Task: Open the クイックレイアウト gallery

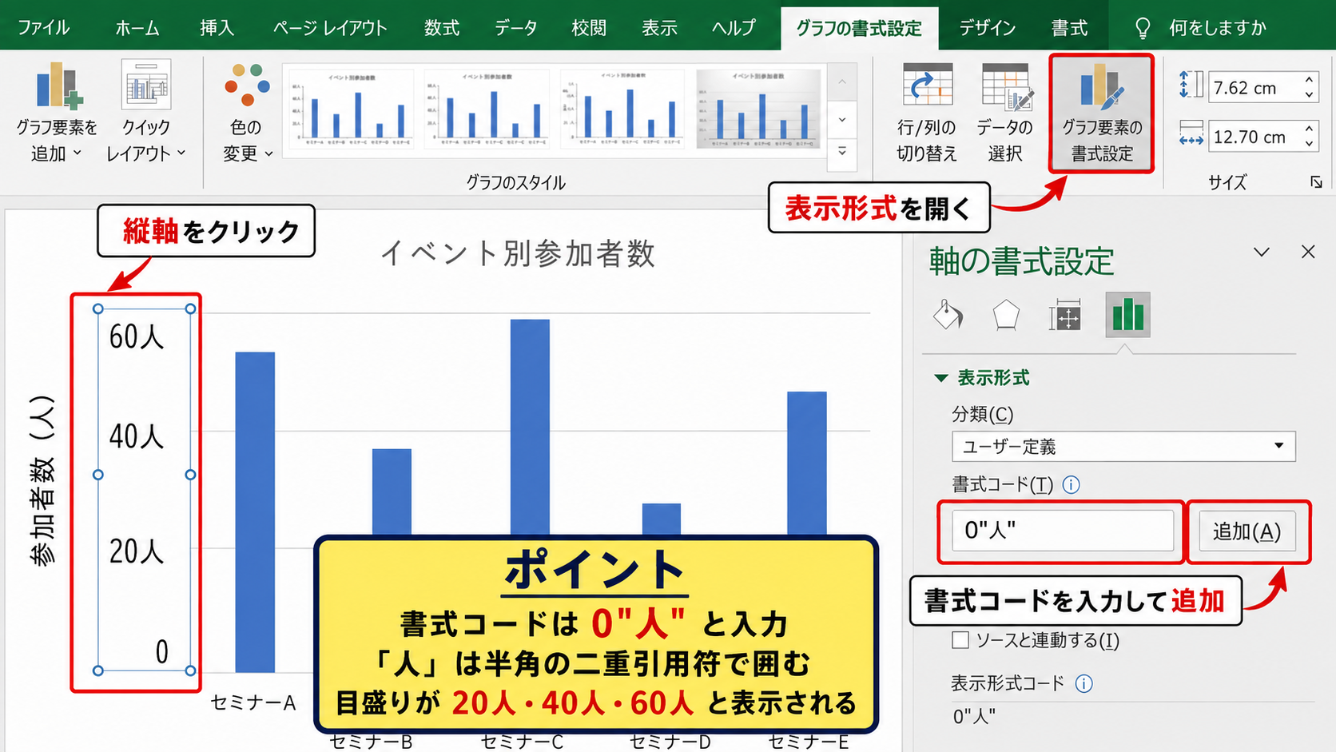Action: coord(145,113)
